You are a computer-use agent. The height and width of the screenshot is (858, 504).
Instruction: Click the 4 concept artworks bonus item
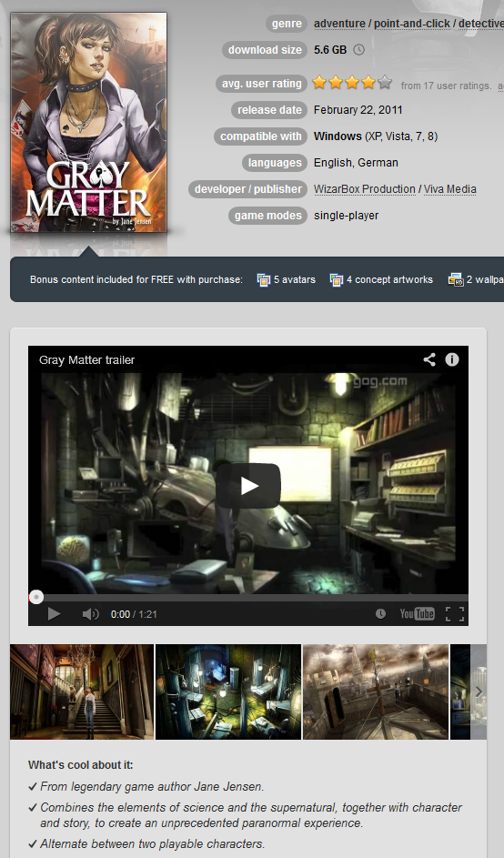(381, 279)
